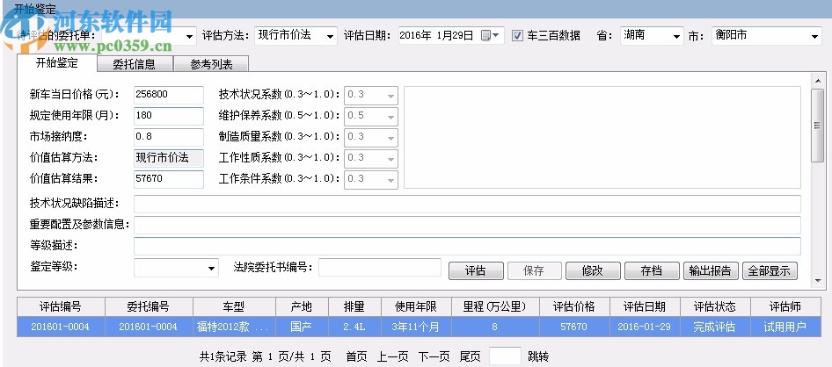Go to 首页 first page
The width and height of the screenshot is (832, 367).
coord(356,356)
